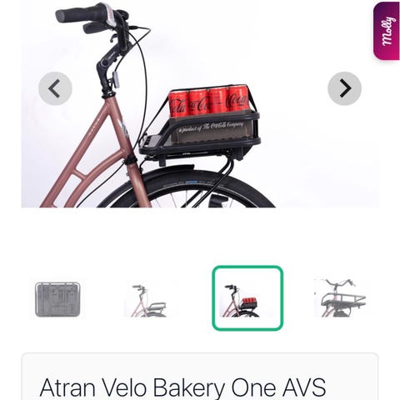This screenshot has height=400, width=400.
Task: Click the Atran Velo Bakery One AVS title
Action: pyautogui.click(x=182, y=387)
